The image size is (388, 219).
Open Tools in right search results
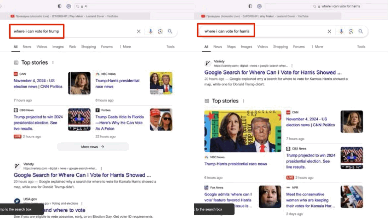(361, 46)
